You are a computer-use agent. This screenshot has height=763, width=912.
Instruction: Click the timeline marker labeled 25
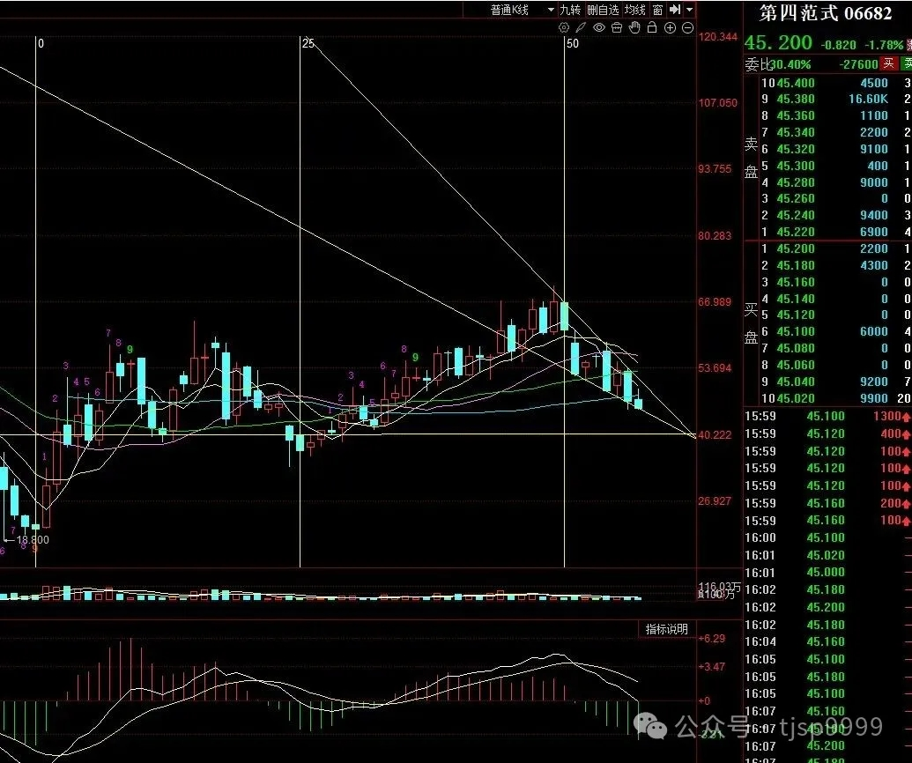(308, 43)
